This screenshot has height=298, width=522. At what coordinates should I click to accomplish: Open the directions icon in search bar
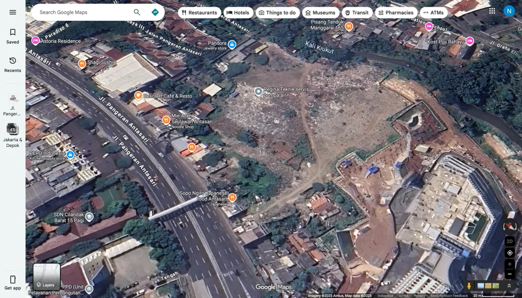(154, 12)
